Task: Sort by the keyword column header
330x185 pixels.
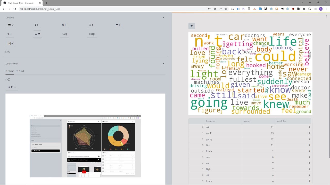Action: [224, 121]
